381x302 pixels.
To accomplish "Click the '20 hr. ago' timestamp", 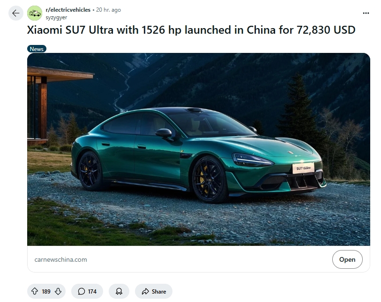I will (108, 10).
